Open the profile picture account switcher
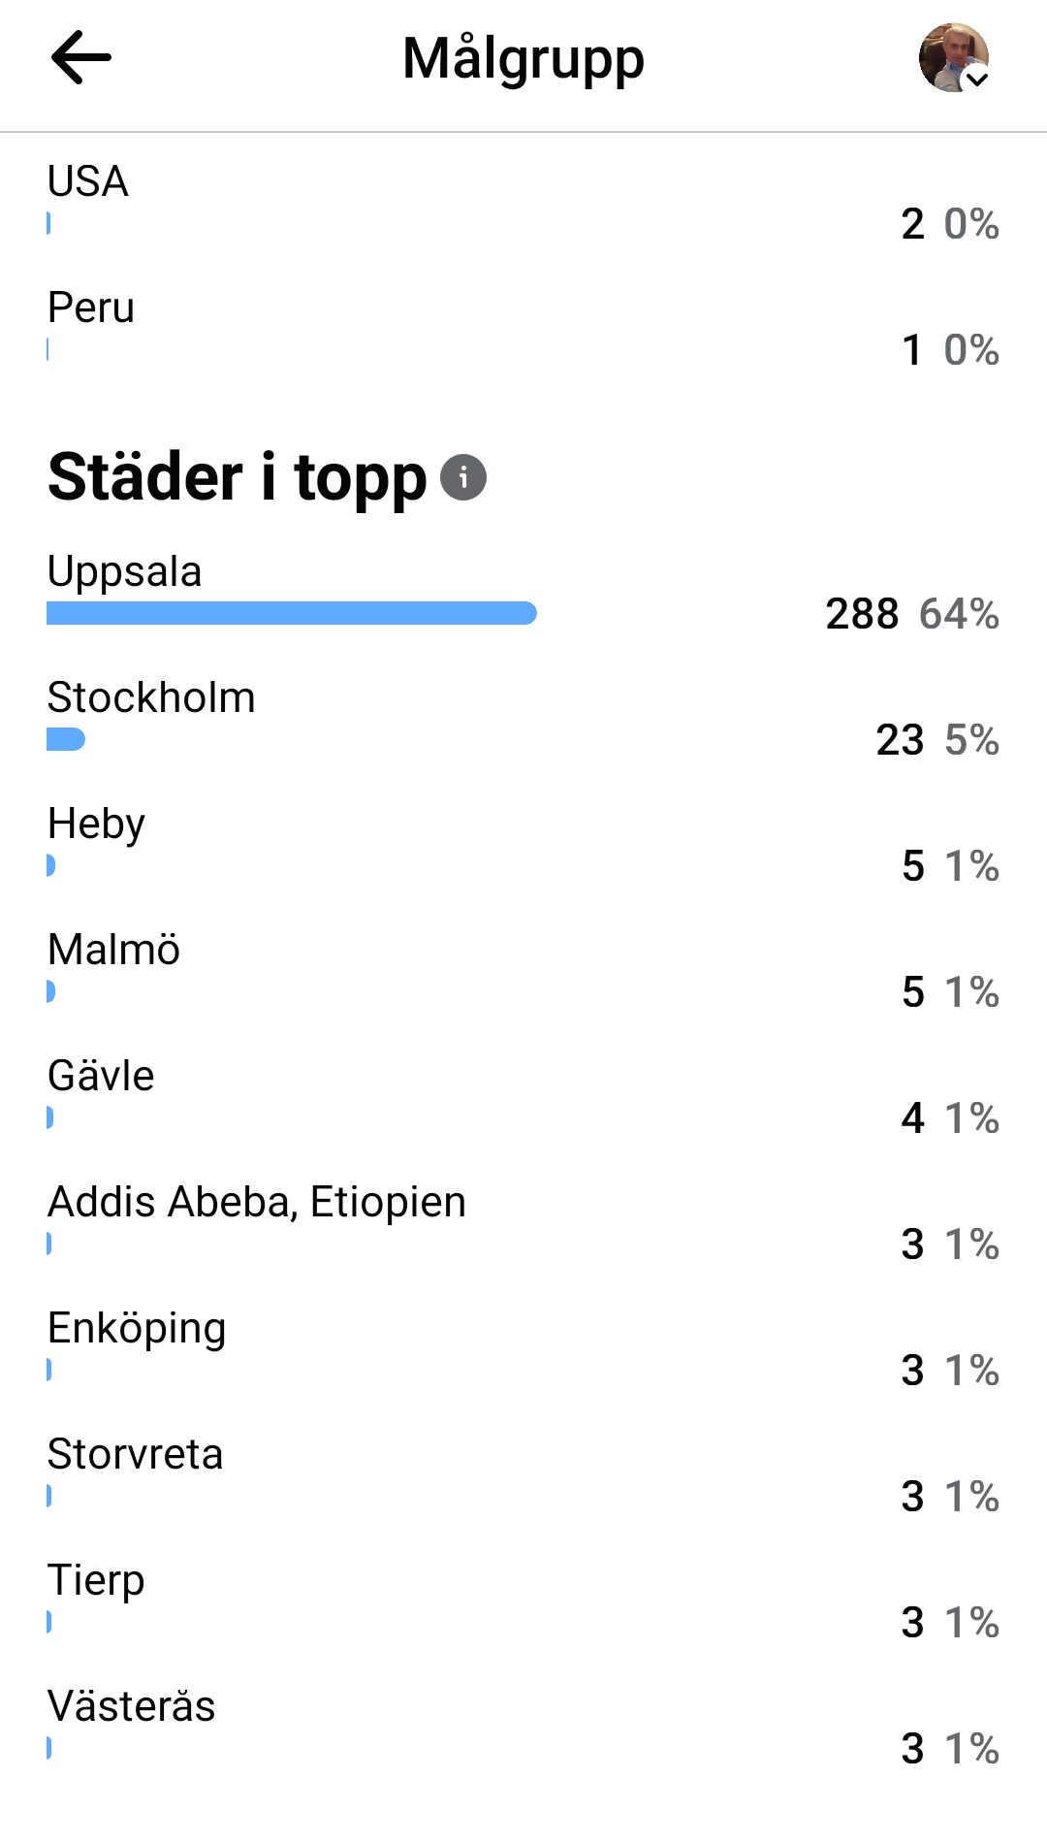1047x1843 pixels. point(954,58)
